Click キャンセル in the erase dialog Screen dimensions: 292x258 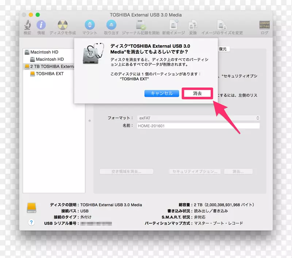click(161, 93)
